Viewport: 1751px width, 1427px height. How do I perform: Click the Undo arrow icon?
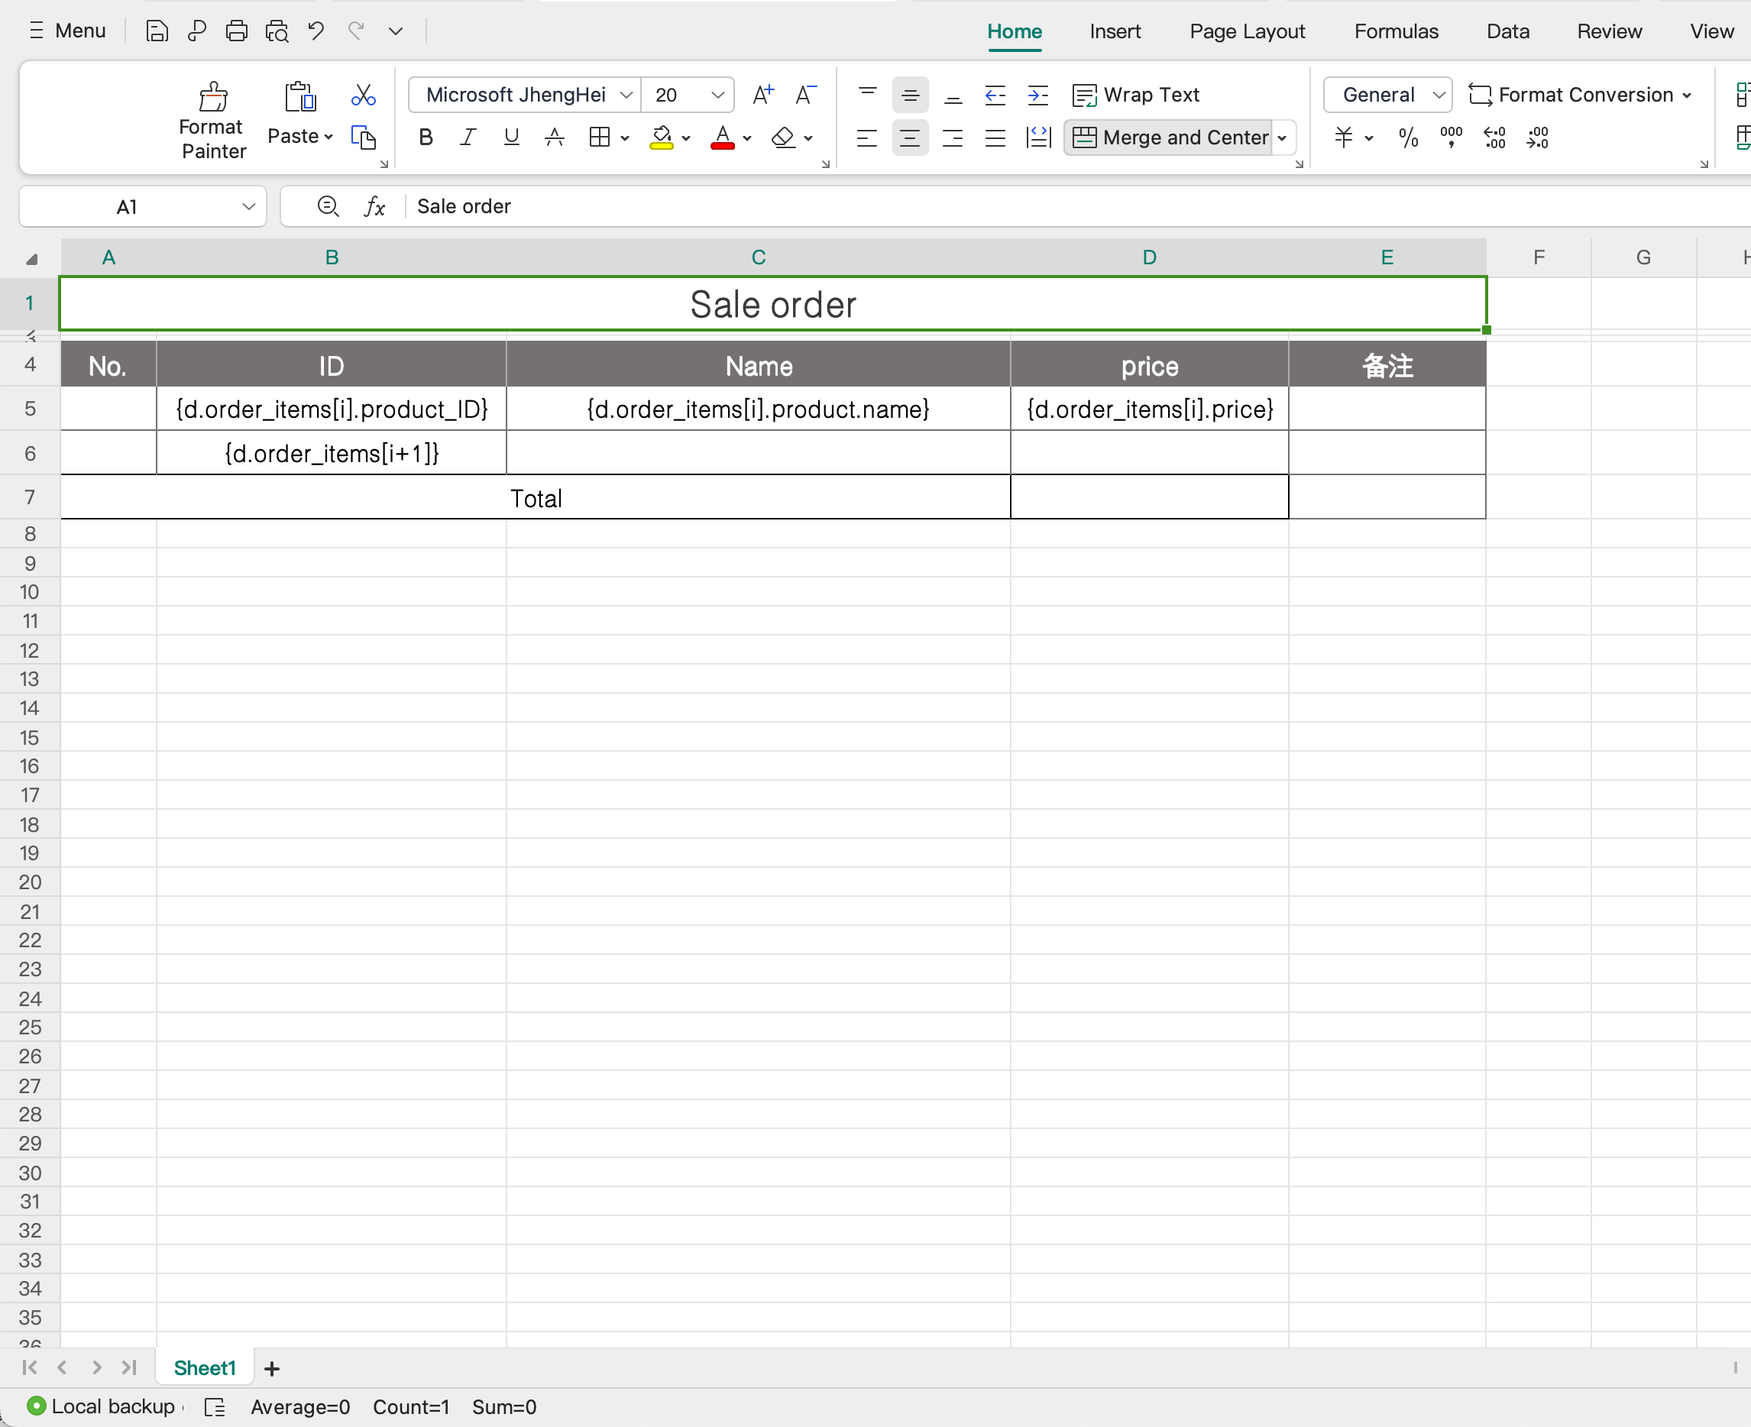pyautogui.click(x=316, y=31)
